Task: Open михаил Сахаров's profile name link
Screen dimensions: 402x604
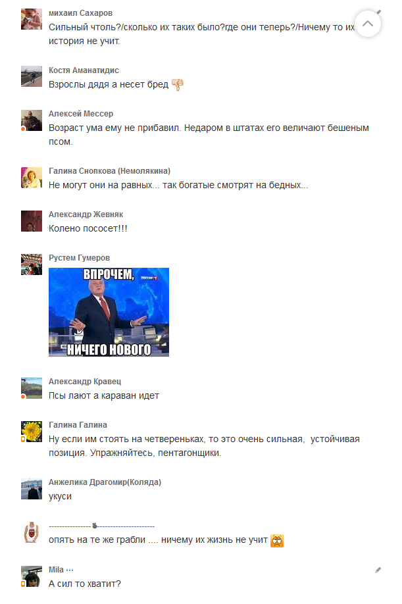Action: point(80,13)
